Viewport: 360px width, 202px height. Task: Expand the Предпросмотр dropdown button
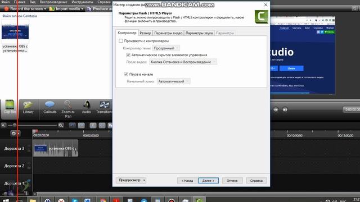(x=144, y=180)
